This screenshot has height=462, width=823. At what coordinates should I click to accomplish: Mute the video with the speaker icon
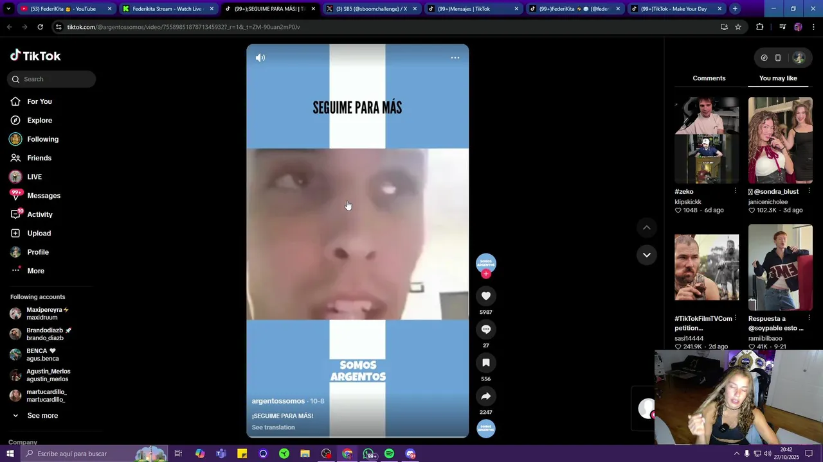[x=260, y=58]
